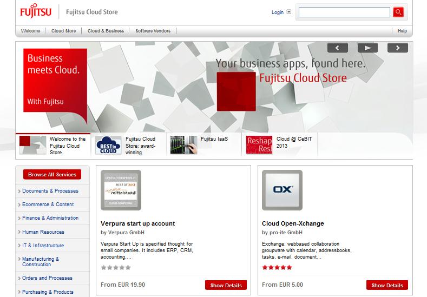The width and height of the screenshot is (427, 297).
Task: Click the 'by pro-ite GmbH' vendor text
Action: click(282, 233)
